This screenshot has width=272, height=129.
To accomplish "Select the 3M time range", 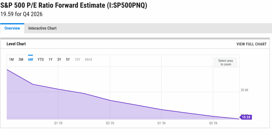I will point(21,60).
